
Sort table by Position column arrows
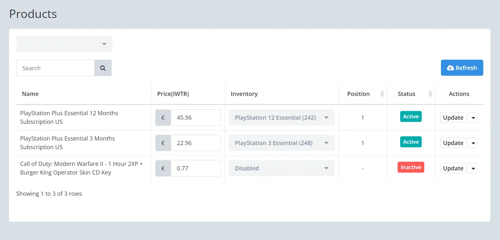[x=382, y=94]
